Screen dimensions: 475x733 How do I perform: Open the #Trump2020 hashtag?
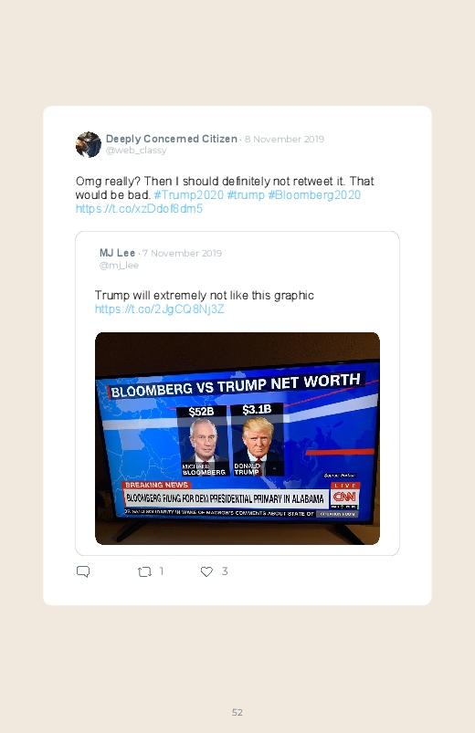[x=189, y=195]
